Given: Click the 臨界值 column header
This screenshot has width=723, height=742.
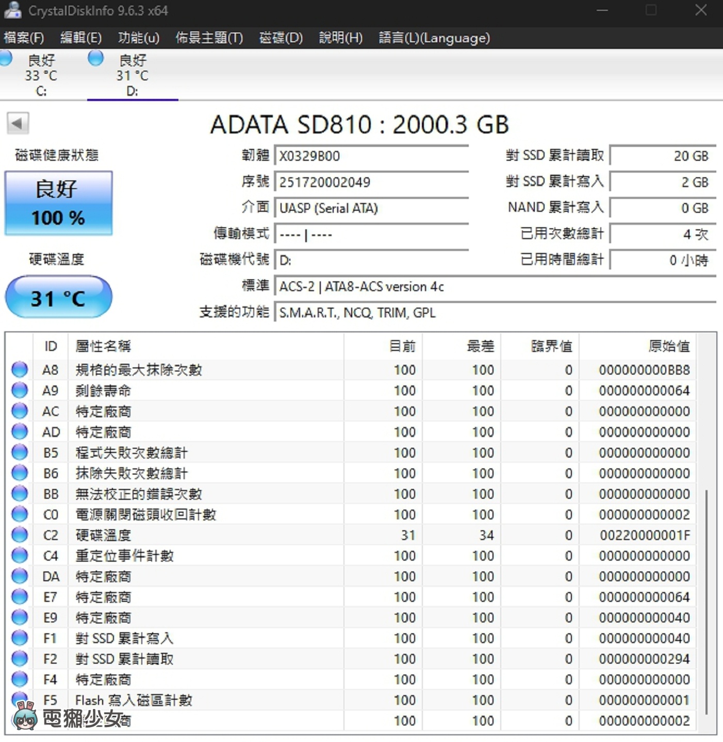Looking at the screenshot, I should coord(540,346).
